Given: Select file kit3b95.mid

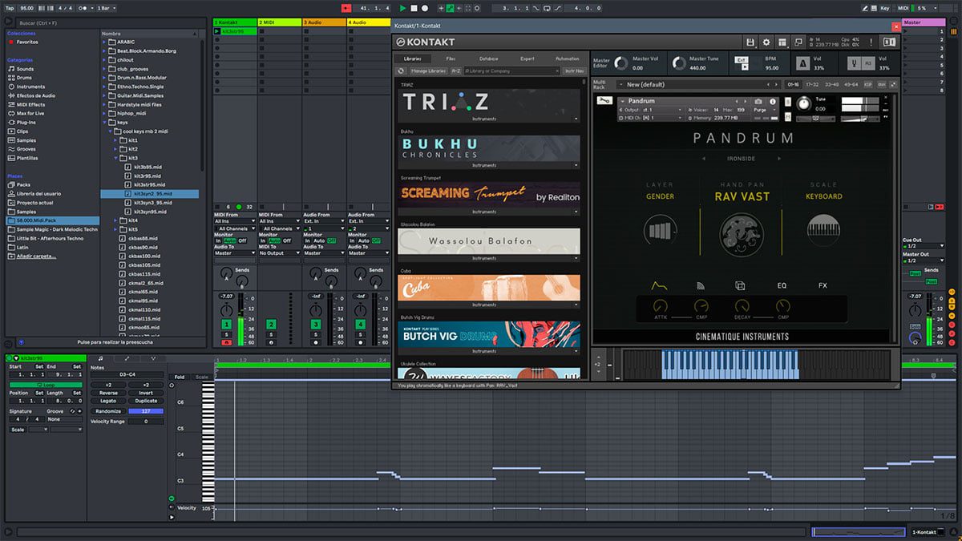Looking at the screenshot, I should (x=146, y=167).
